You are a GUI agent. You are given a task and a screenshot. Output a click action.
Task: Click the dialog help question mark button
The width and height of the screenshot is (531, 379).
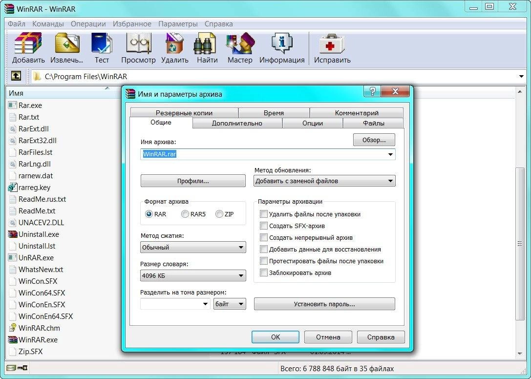[372, 91]
